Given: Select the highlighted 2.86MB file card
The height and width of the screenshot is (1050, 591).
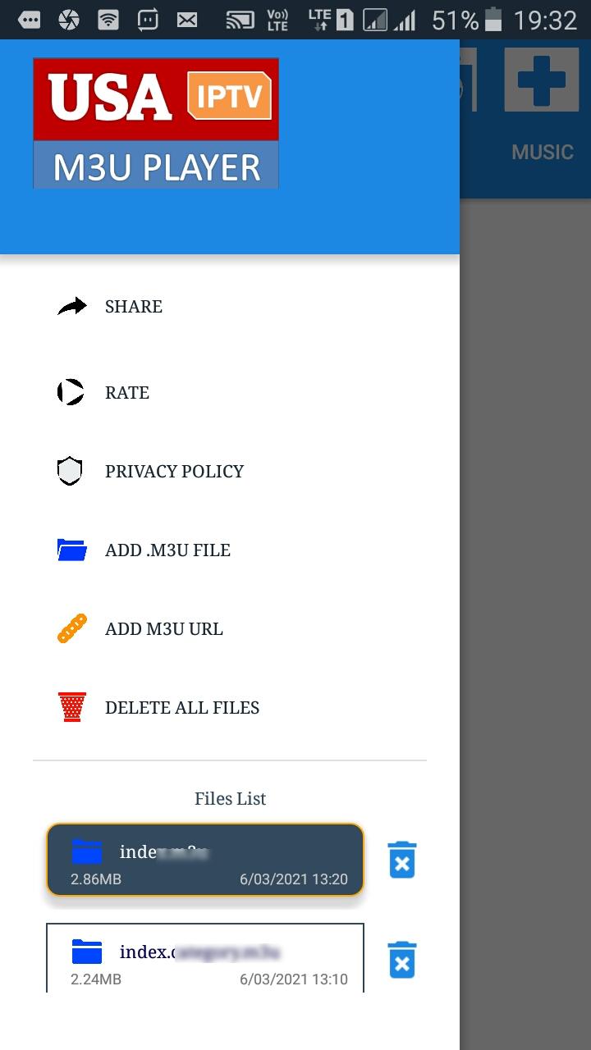Looking at the screenshot, I should (x=205, y=860).
